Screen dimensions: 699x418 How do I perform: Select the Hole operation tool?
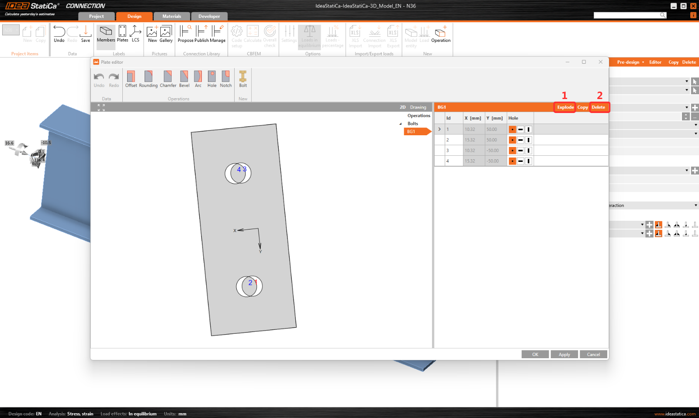212,79
